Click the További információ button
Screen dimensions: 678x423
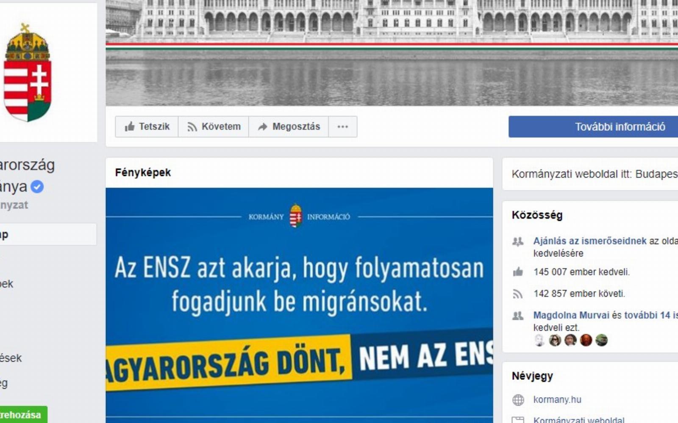click(593, 126)
